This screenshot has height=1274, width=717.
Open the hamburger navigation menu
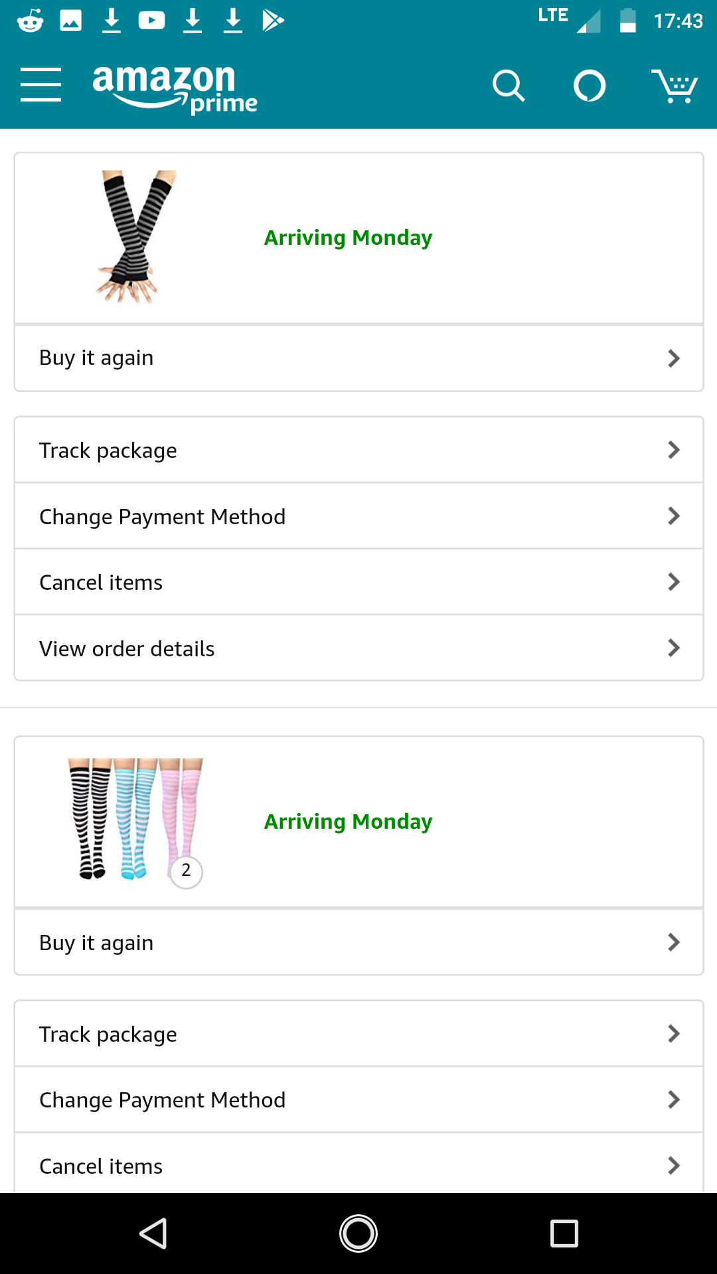(40, 84)
